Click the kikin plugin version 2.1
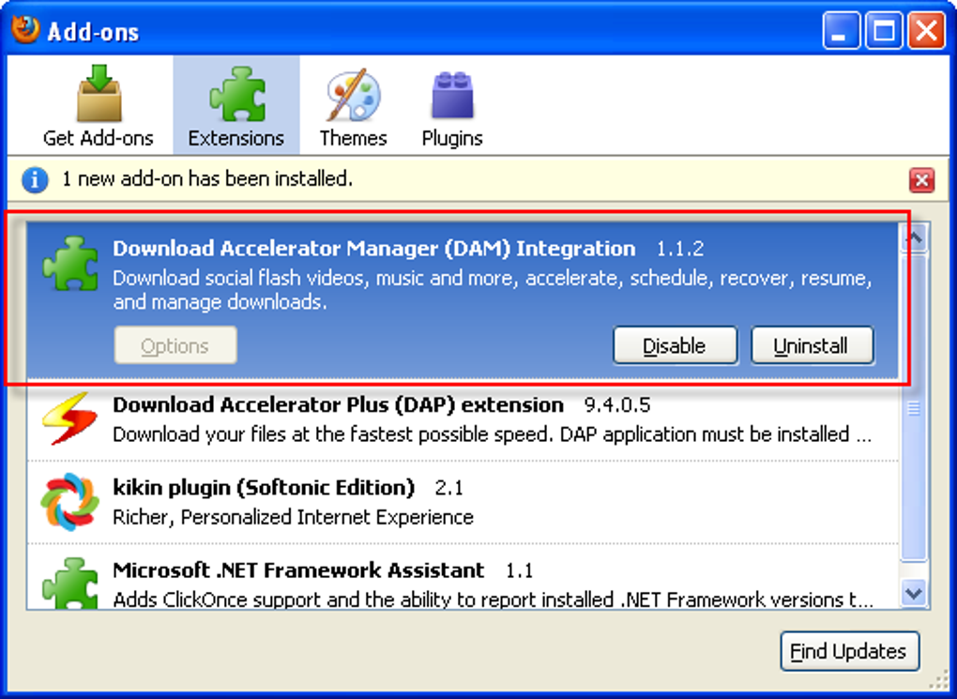 click(x=448, y=488)
